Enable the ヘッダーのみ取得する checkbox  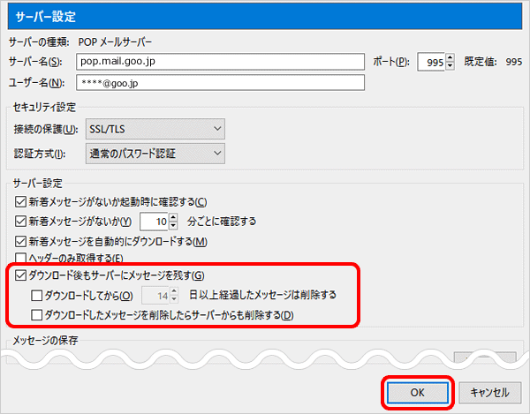(22, 258)
